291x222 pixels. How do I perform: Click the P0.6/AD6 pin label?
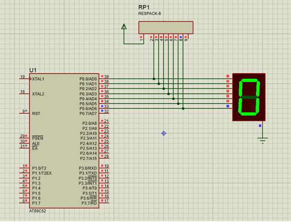(x=88, y=109)
